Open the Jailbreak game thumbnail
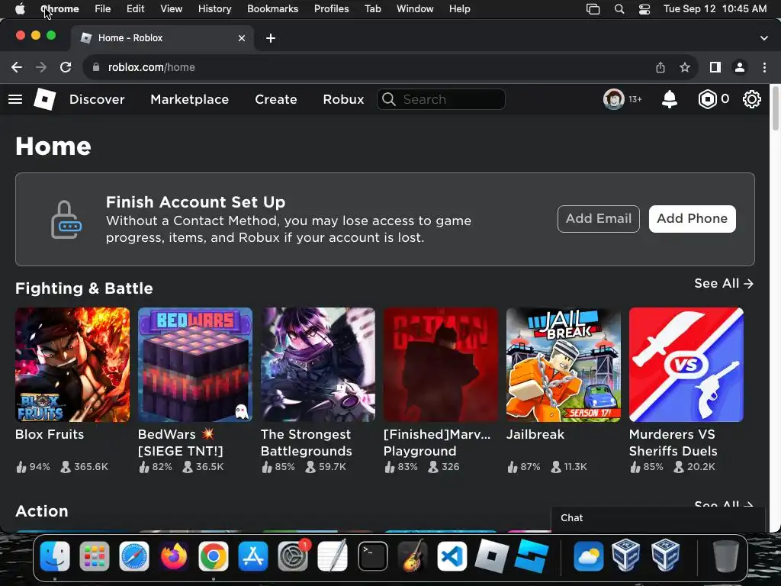Viewport: 781px width, 586px height. (x=564, y=365)
